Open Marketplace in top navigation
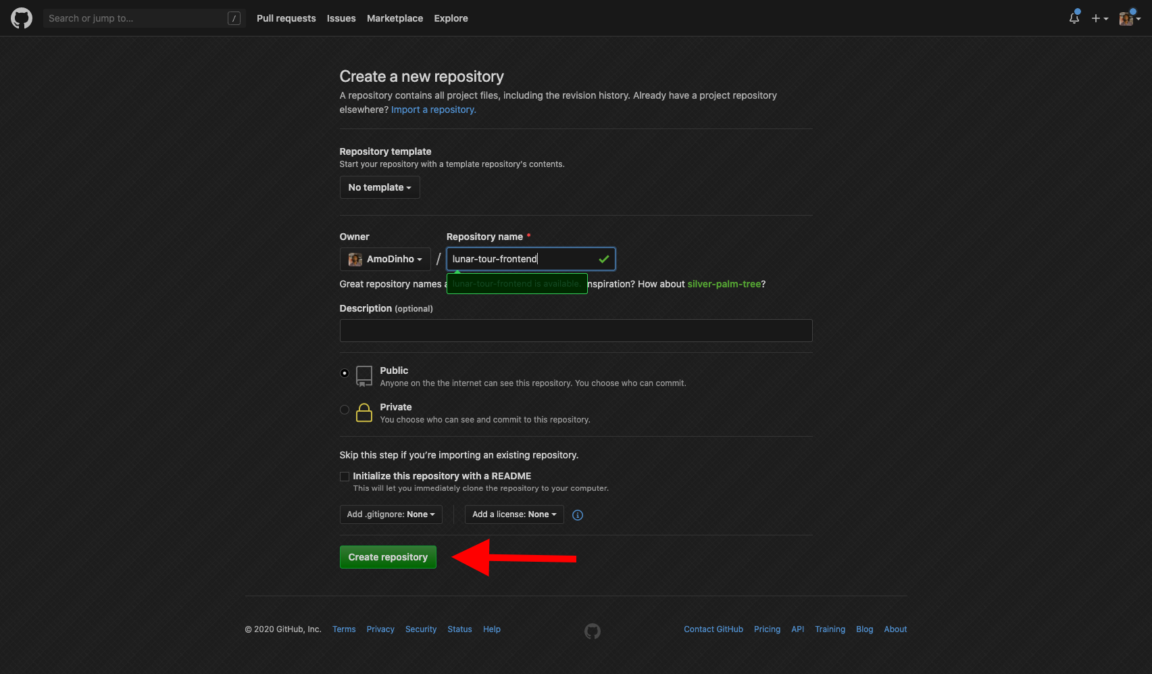Screen dimensions: 1152x674 395,18
